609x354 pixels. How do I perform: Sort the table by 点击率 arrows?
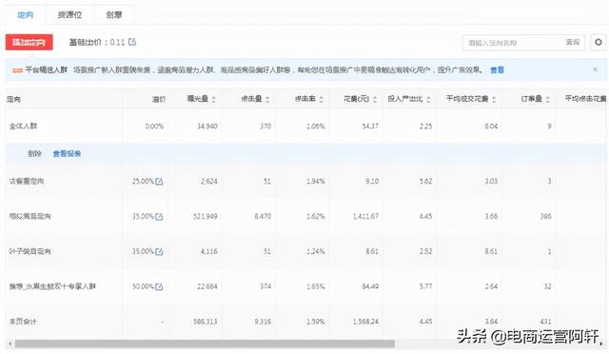click(x=322, y=100)
